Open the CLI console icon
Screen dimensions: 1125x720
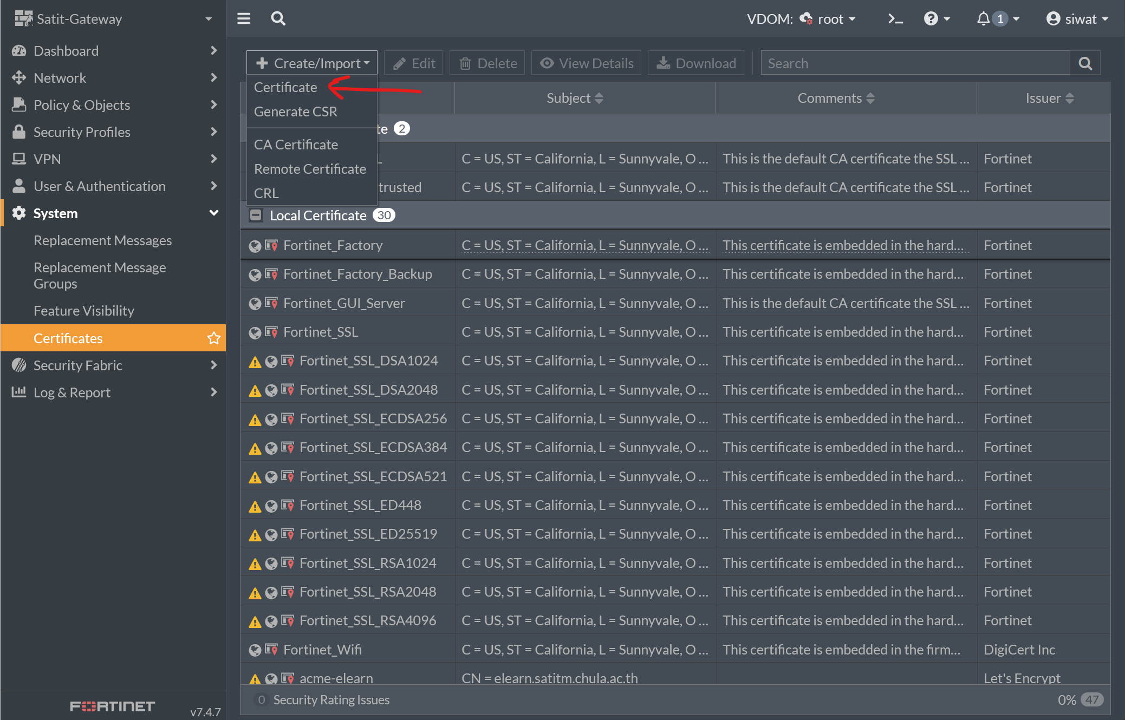tap(895, 19)
